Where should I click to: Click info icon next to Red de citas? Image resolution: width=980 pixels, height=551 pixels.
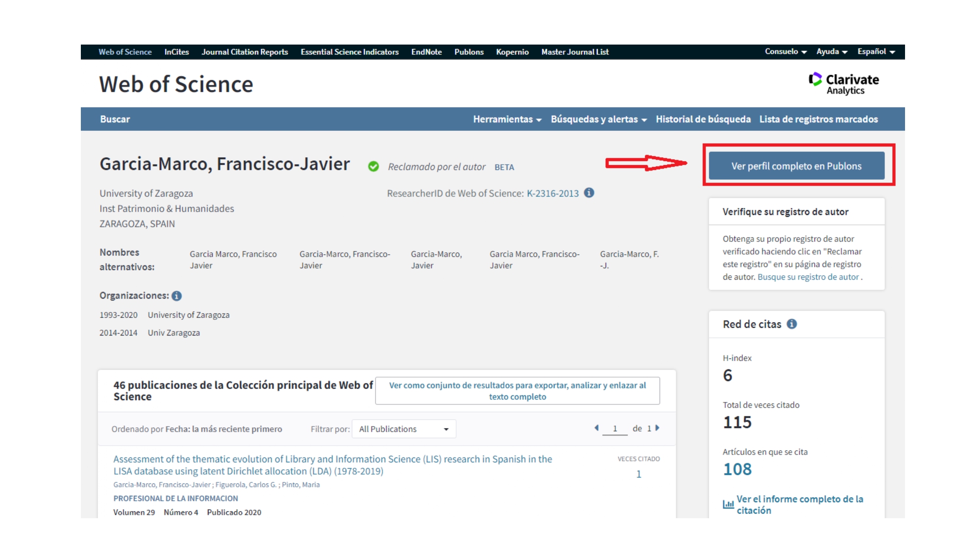point(791,324)
